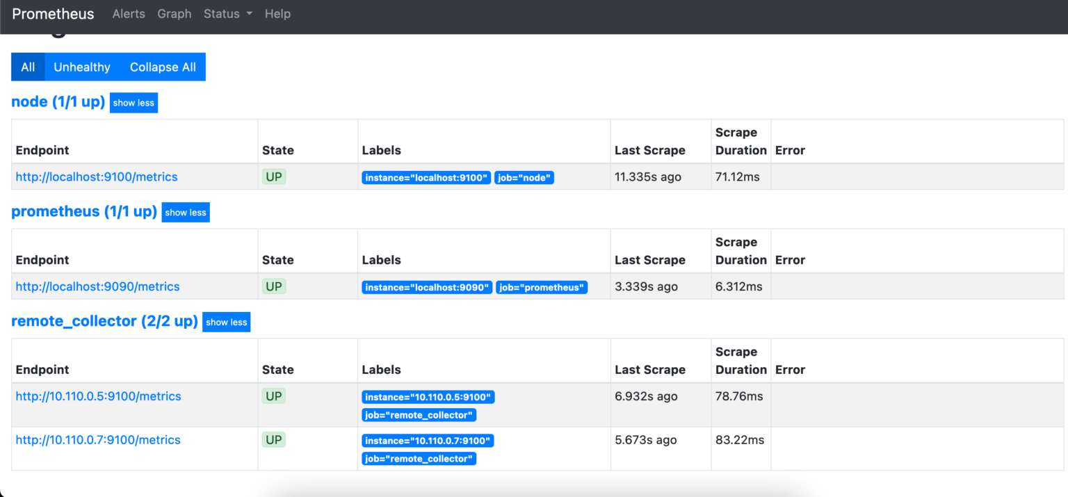This screenshot has height=497, width=1068.
Task: Select the job="node" label badge
Action: [524, 177]
